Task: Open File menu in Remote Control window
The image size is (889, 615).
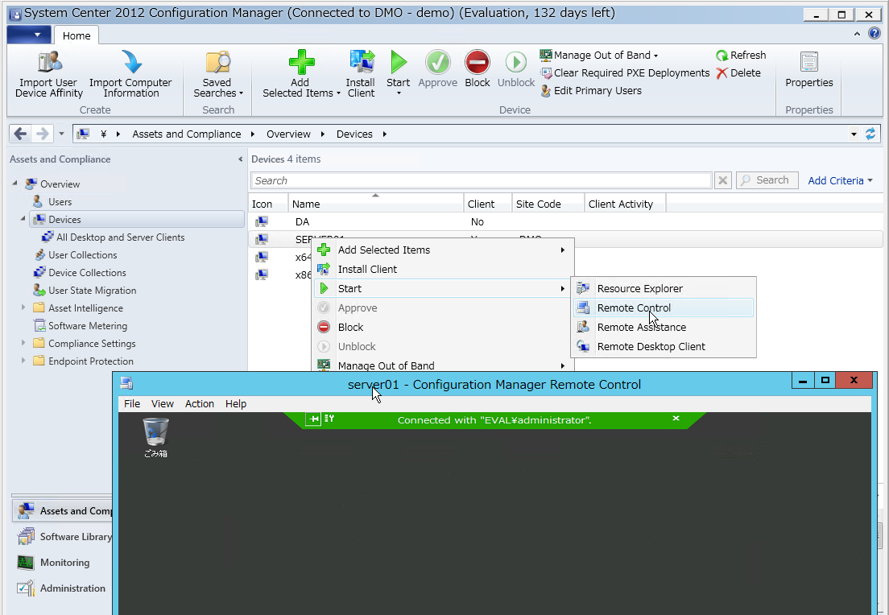Action: coord(132,403)
